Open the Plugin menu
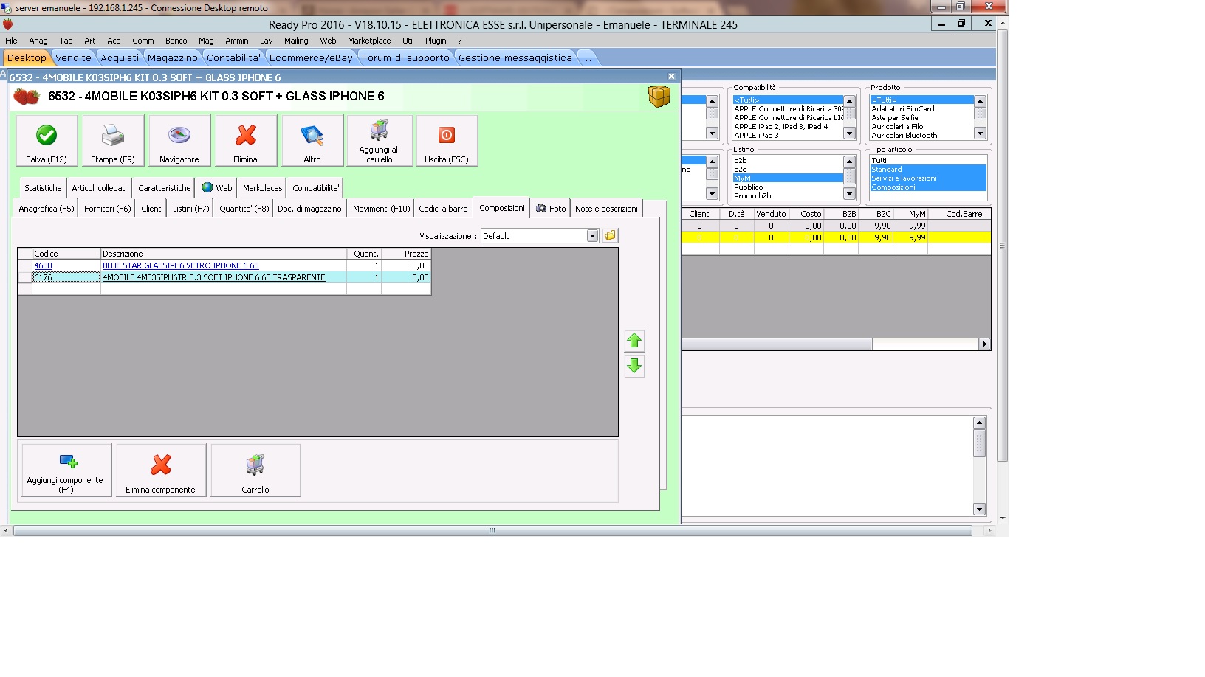The width and height of the screenshot is (1205, 677). pyautogui.click(x=436, y=41)
